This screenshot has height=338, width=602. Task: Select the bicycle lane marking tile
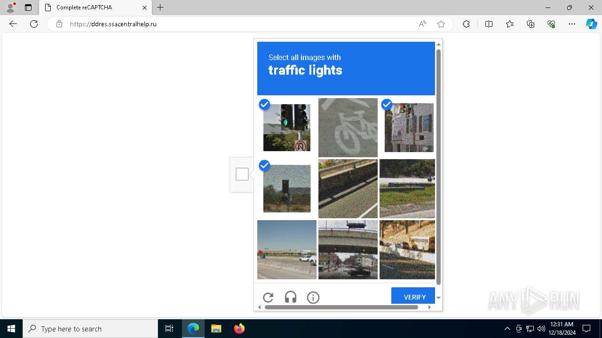(348, 128)
